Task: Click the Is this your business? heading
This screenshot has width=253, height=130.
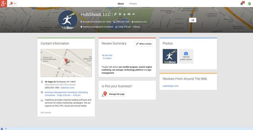Action: (x=117, y=86)
